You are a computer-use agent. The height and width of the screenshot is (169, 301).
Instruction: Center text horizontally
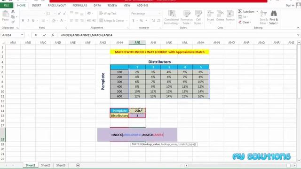click(77, 21)
